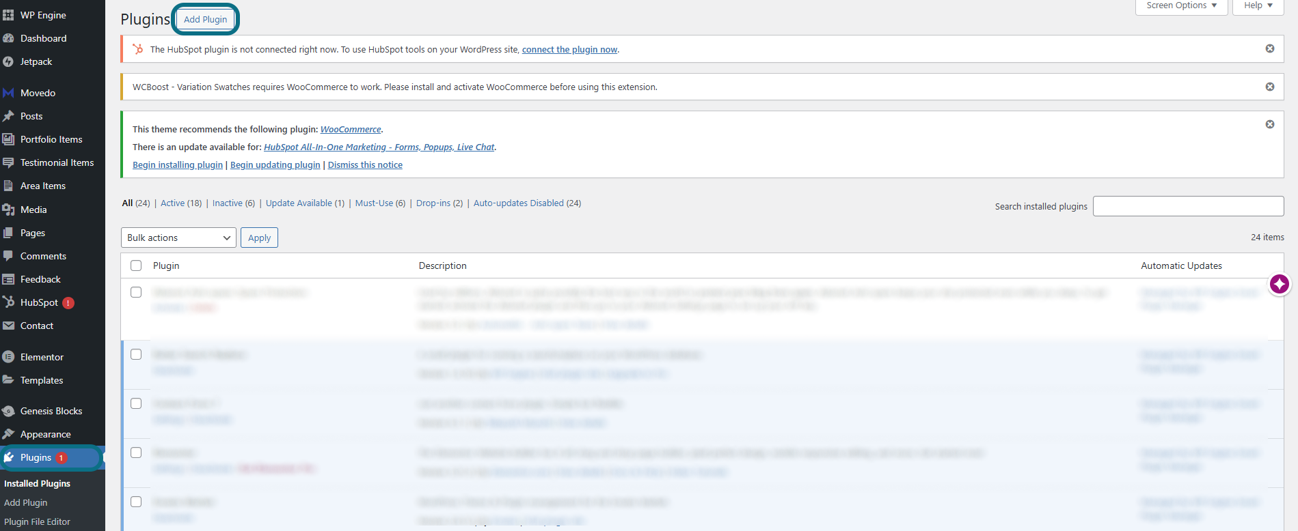Show Must-Use (6) plugins
The width and height of the screenshot is (1298, 531).
[x=380, y=203]
